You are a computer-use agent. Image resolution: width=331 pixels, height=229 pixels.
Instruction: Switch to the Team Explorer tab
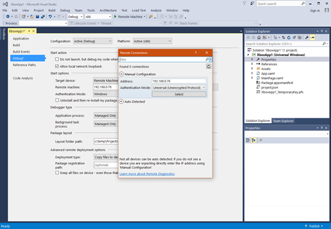(x=283, y=121)
